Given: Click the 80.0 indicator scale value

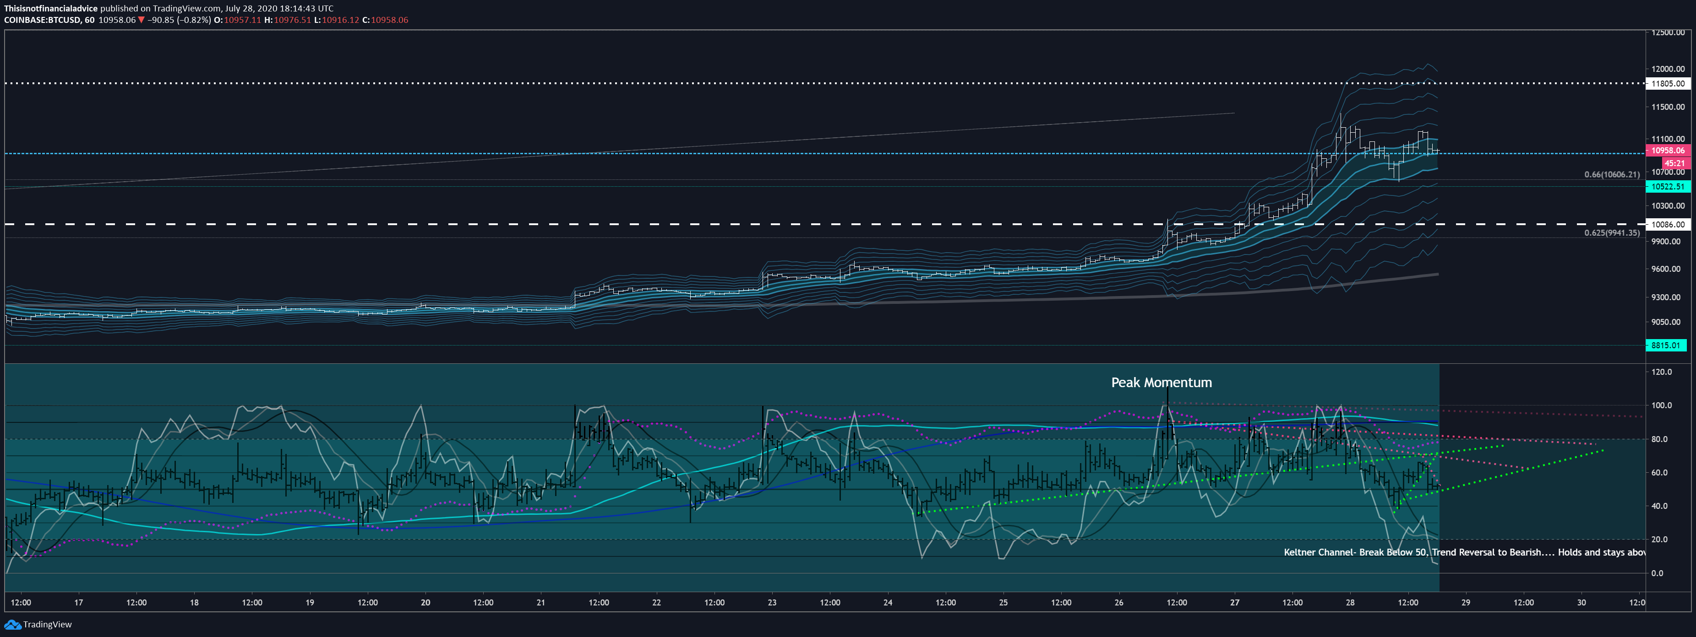Looking at the screenshot, I should click(1659, 439).
